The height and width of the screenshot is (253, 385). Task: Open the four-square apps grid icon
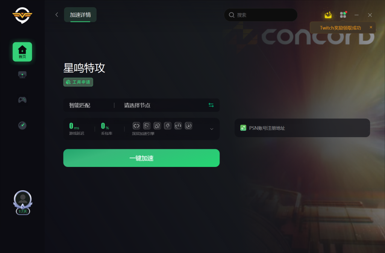click(343, 15)
